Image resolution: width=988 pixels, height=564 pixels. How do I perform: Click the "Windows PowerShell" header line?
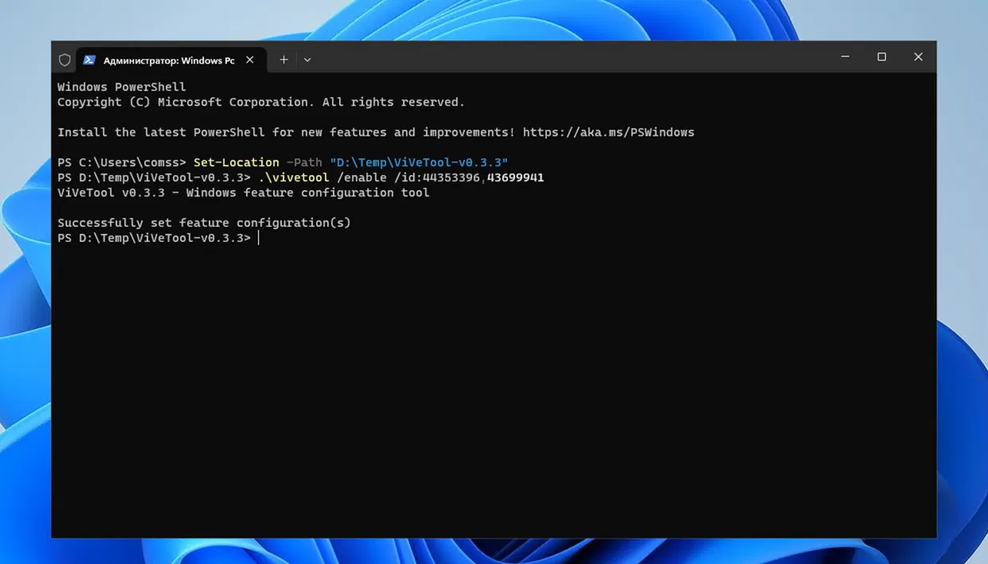[122, 87]
